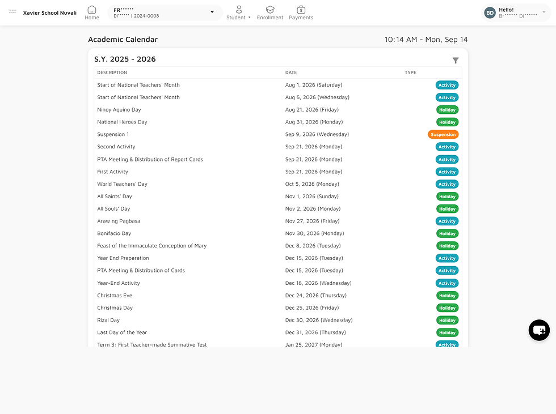Click the Suspension badge for Suspension 1
The width and height of the screenshot is (556, 414).
pyautogui.click(x=443, y=134)
